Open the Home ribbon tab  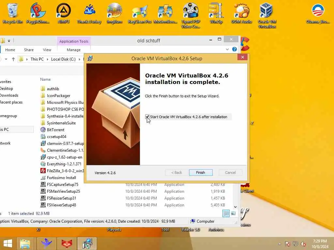click(10, 50)
